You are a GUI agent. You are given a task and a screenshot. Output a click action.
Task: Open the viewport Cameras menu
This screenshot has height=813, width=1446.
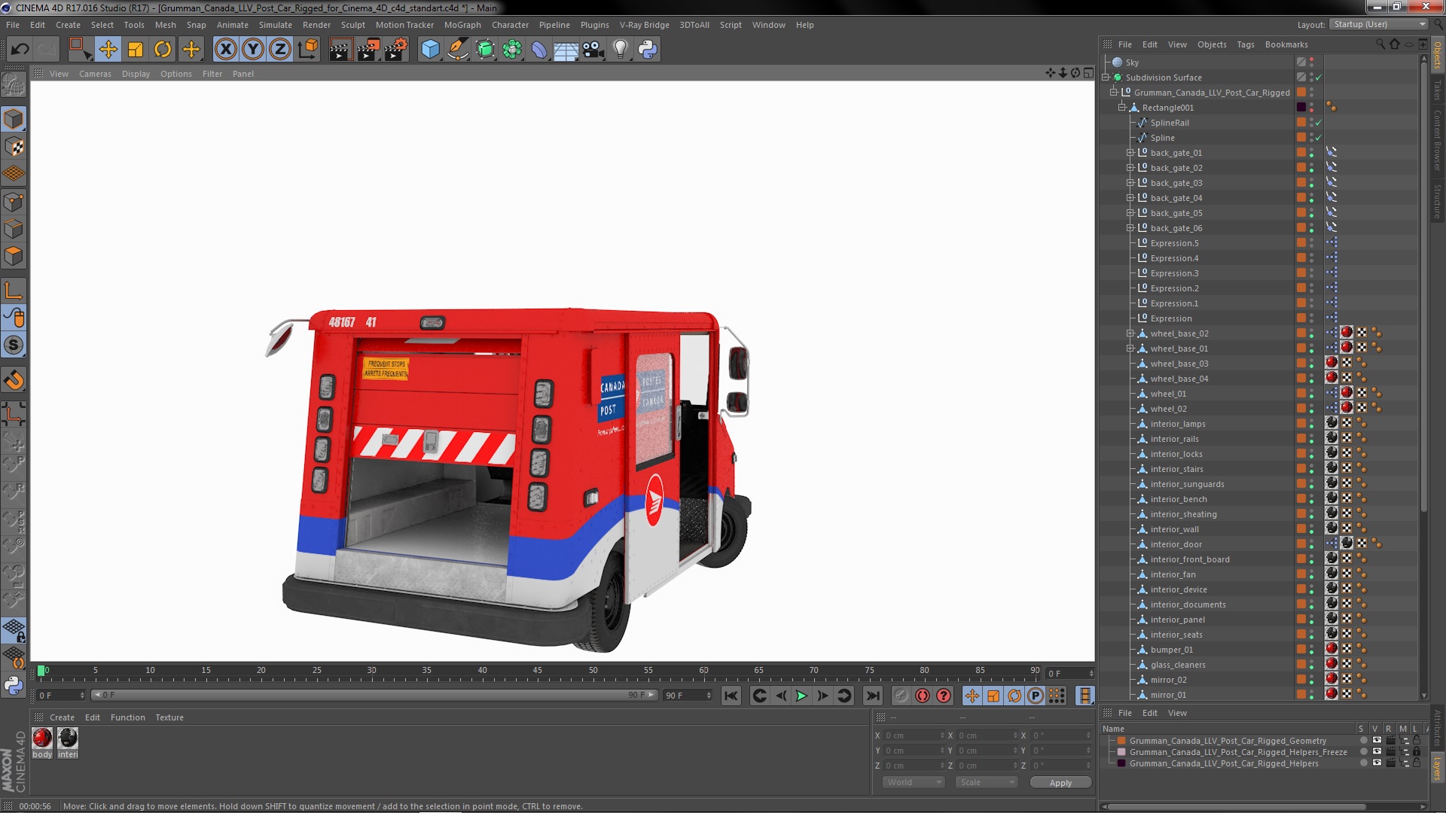(x=95, y=74)
